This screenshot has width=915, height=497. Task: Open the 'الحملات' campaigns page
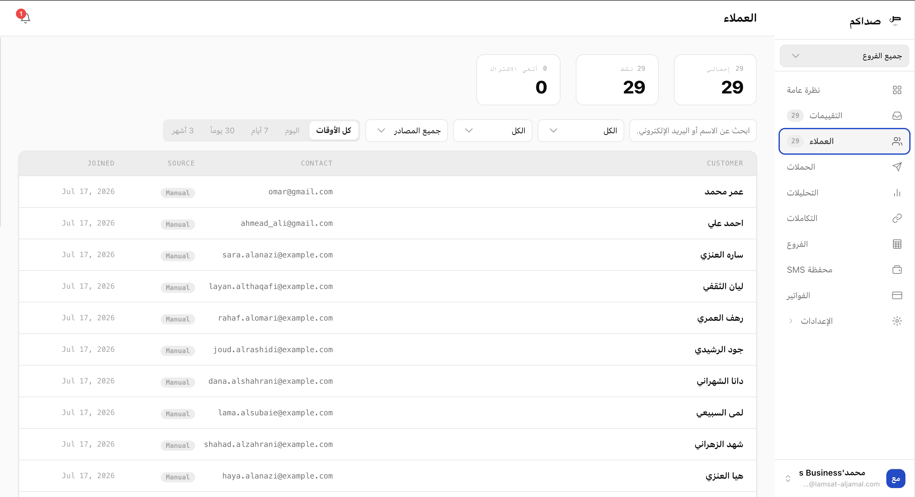point(844,167)
